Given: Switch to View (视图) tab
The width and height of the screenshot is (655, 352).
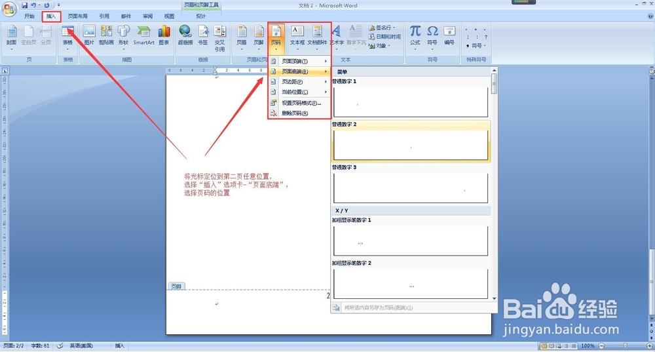Looking at the screenshot, I should tap(169, 16).
